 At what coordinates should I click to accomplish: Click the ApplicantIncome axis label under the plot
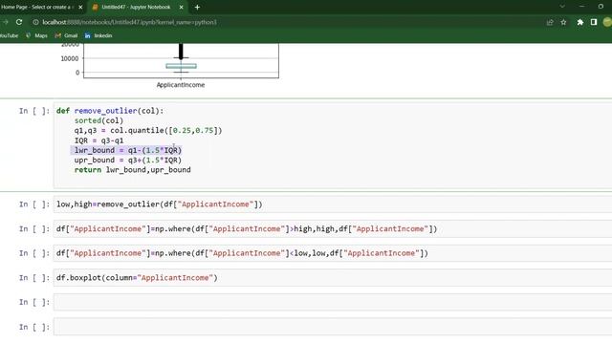(181, 85)
